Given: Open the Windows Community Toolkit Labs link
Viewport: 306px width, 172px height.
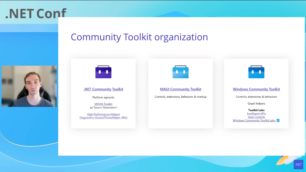Looking at the screenshot, I should (254, 120).
